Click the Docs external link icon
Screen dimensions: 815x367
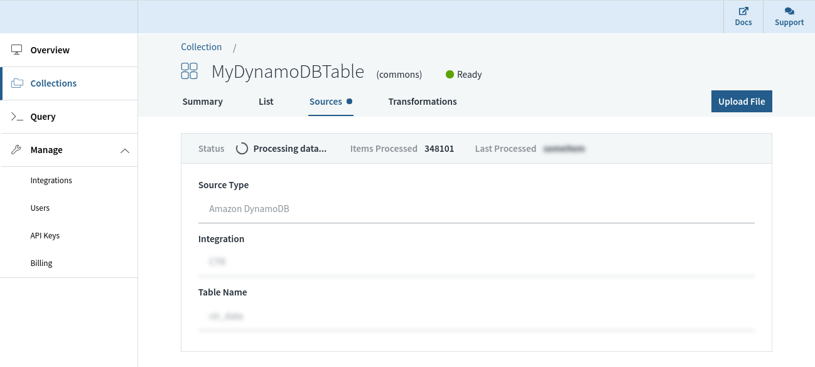[x=743, y=11]
